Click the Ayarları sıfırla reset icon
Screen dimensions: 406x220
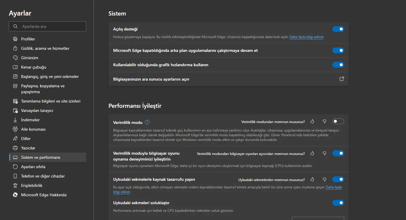[16, 167]
